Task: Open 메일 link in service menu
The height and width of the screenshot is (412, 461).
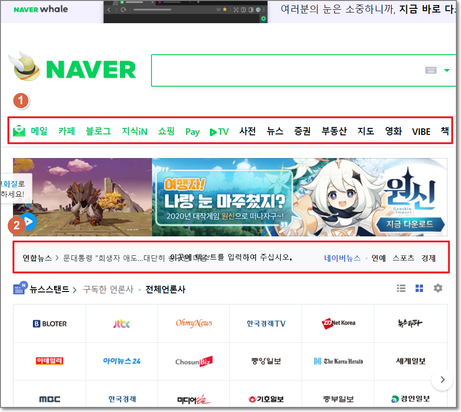Action: [39, 131]
